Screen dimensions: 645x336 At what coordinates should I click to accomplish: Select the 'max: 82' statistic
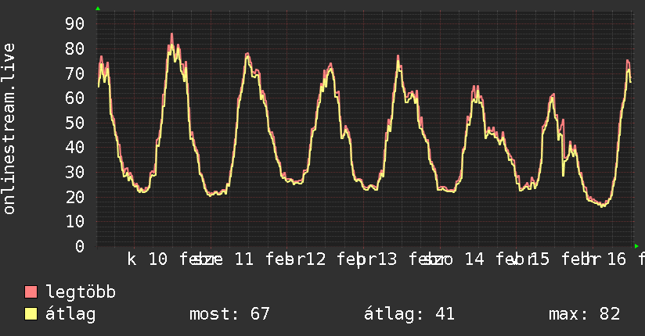(x=584, y=314)
